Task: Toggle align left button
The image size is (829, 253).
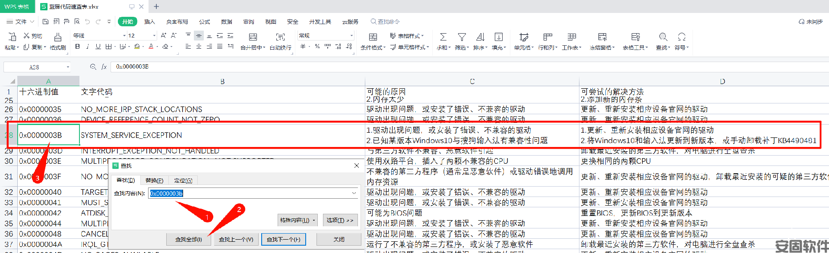Action: click(x=188, y=47)
